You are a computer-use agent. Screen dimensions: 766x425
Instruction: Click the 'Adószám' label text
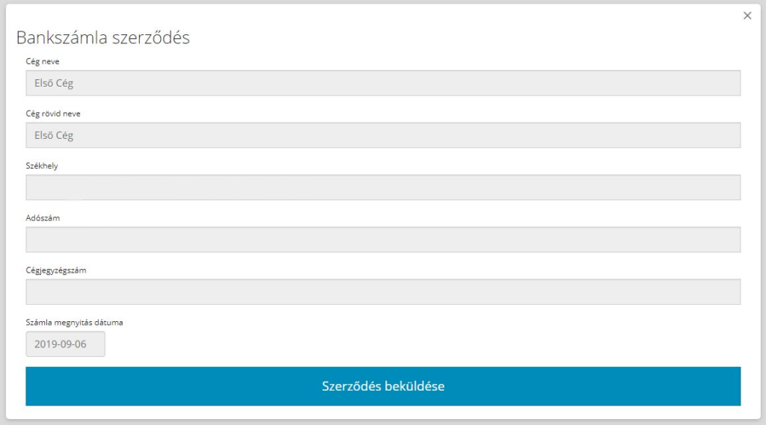click(x=43, y=218)
